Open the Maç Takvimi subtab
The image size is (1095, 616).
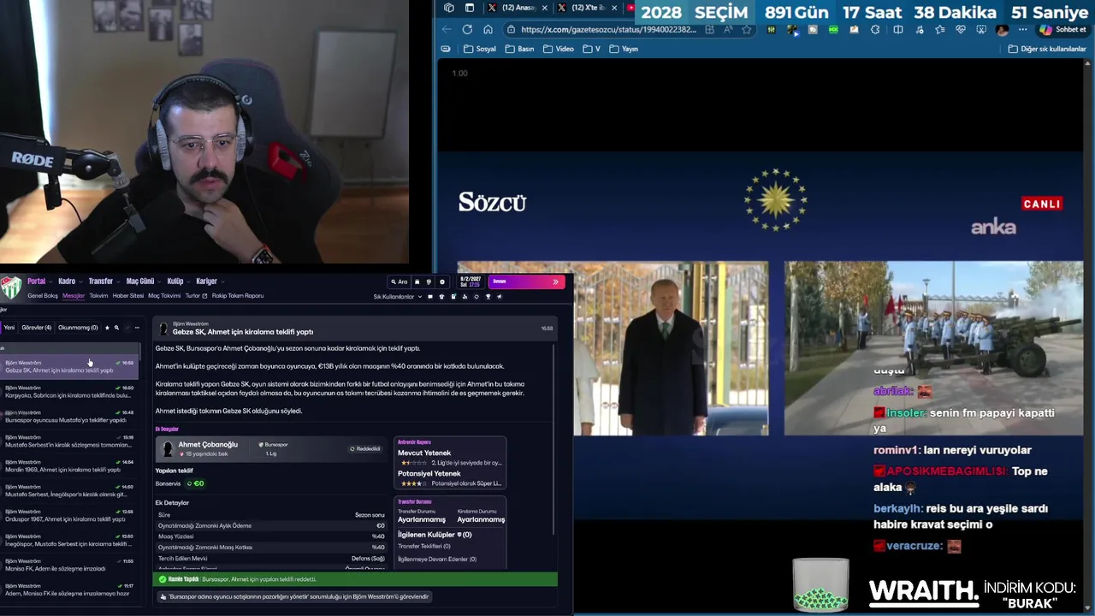[x=164, y=296]
